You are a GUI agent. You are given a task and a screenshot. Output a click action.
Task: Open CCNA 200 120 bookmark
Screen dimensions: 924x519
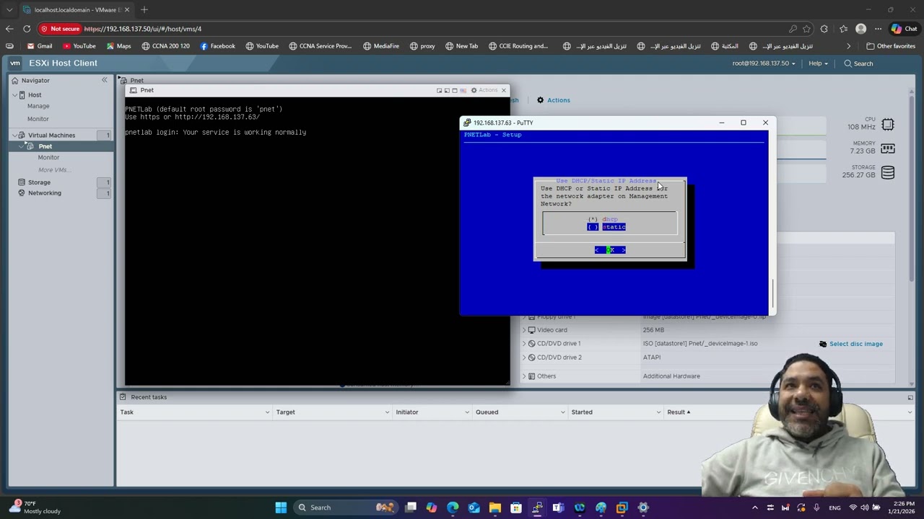pos(165,46)
